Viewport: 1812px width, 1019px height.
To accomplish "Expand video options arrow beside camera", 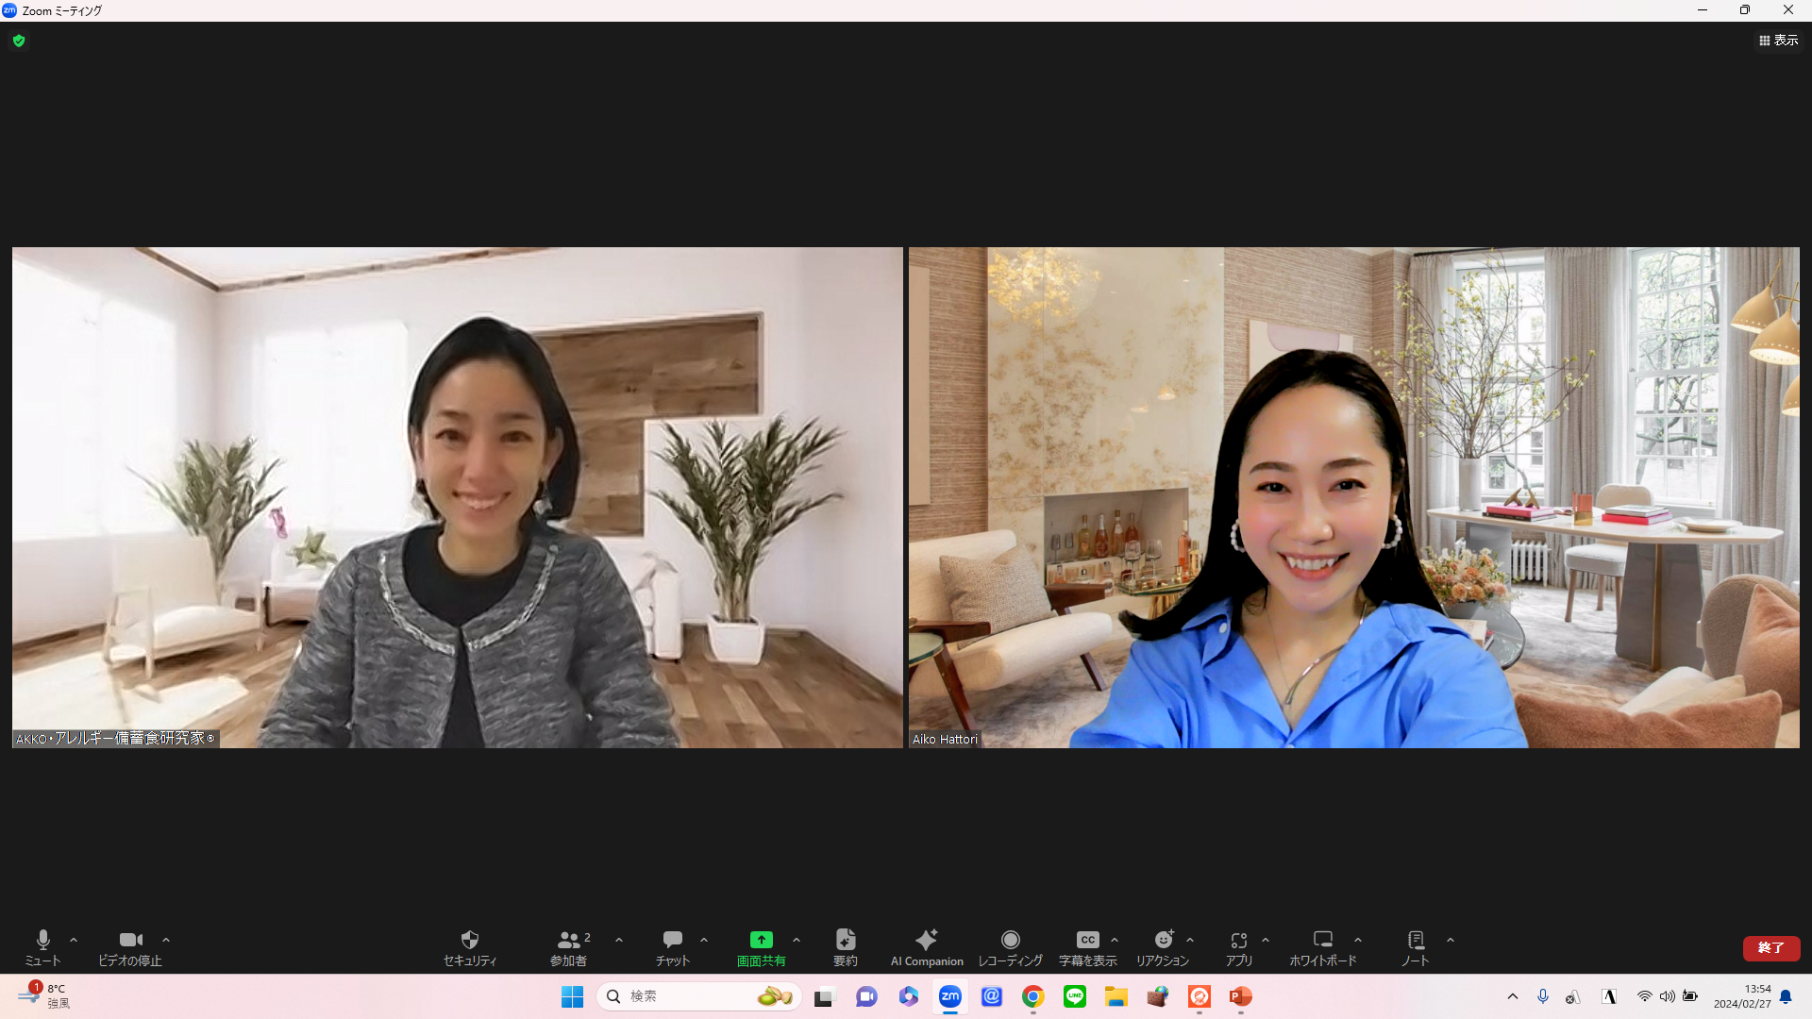I will tap(166, 940).
